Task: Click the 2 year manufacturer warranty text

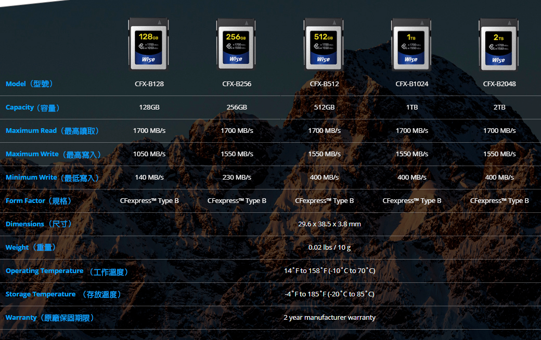Action: (x=329, y=317)
